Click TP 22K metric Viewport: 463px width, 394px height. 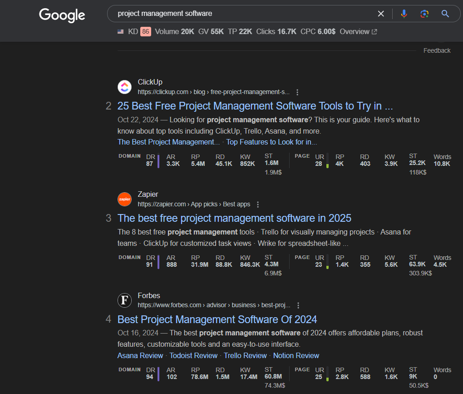tap(240, 32)
